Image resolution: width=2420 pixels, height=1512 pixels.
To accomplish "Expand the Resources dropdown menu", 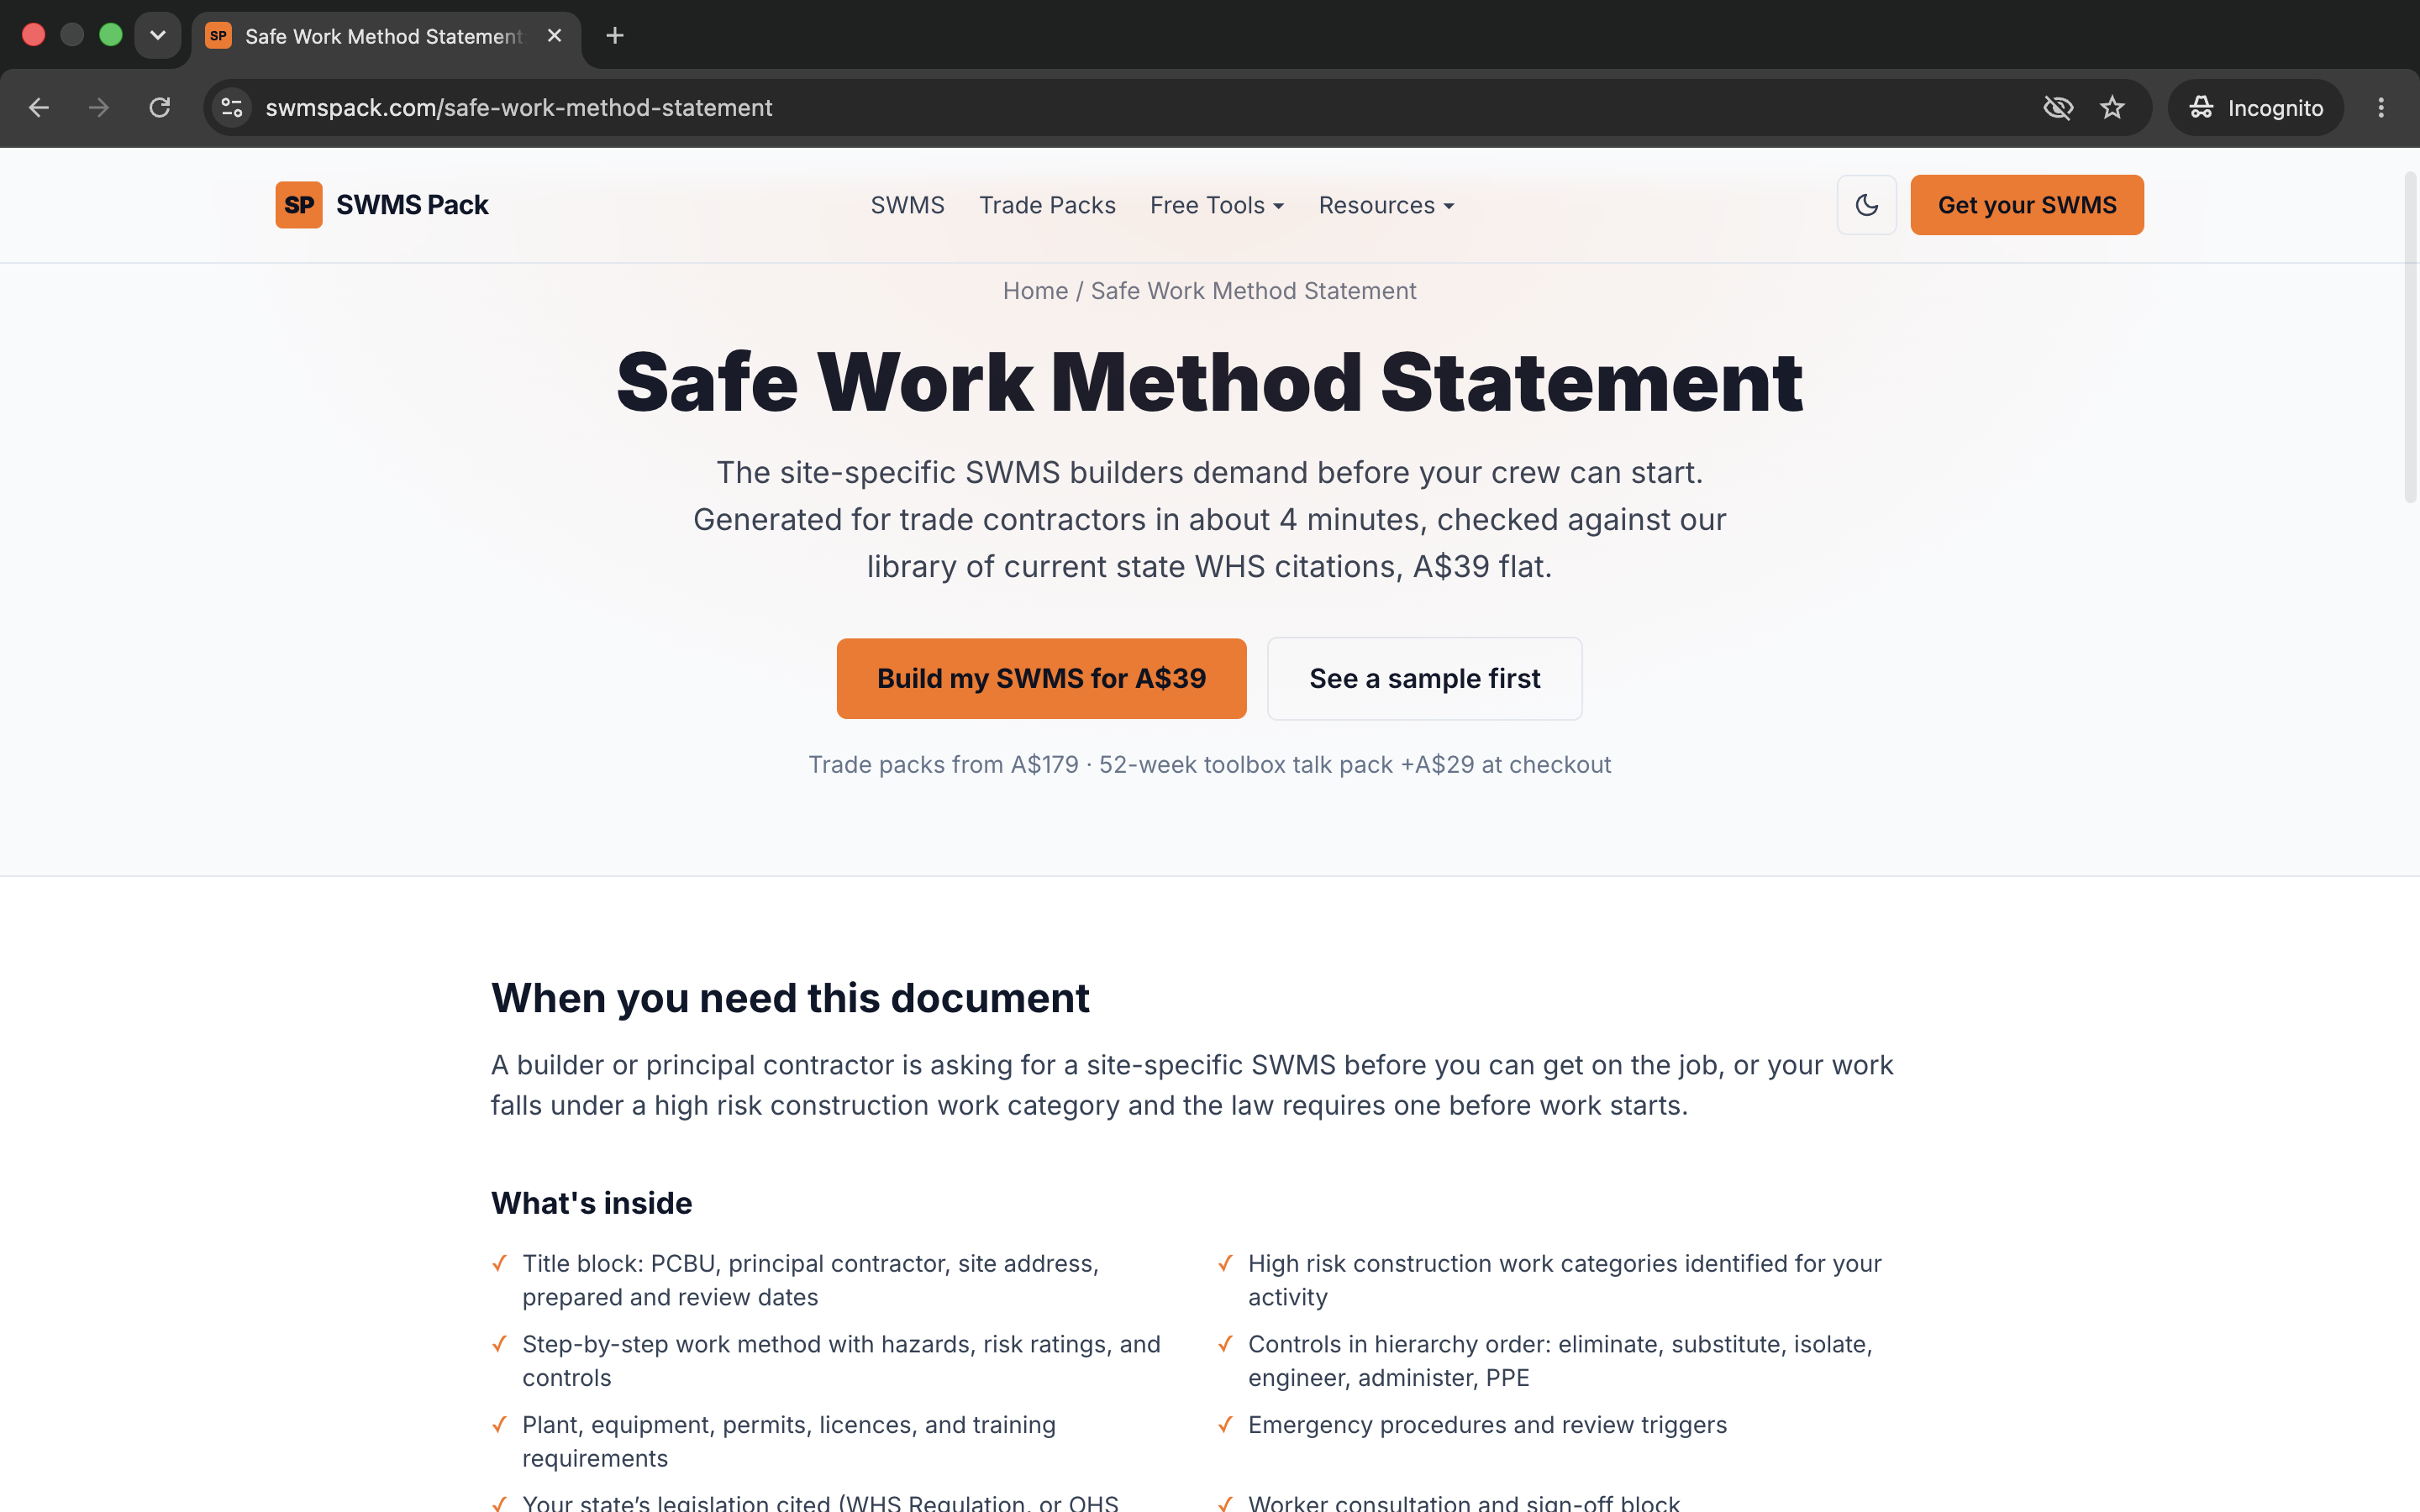I will pos(1386,205).
